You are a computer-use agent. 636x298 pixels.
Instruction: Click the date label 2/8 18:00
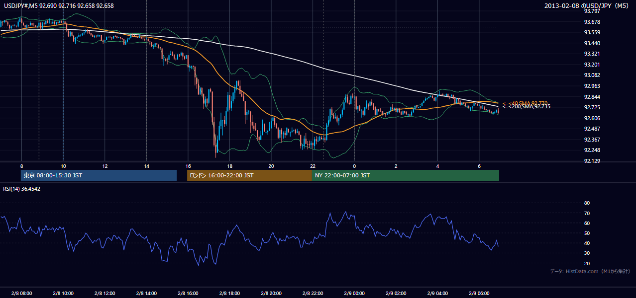[x=229, y=294]
